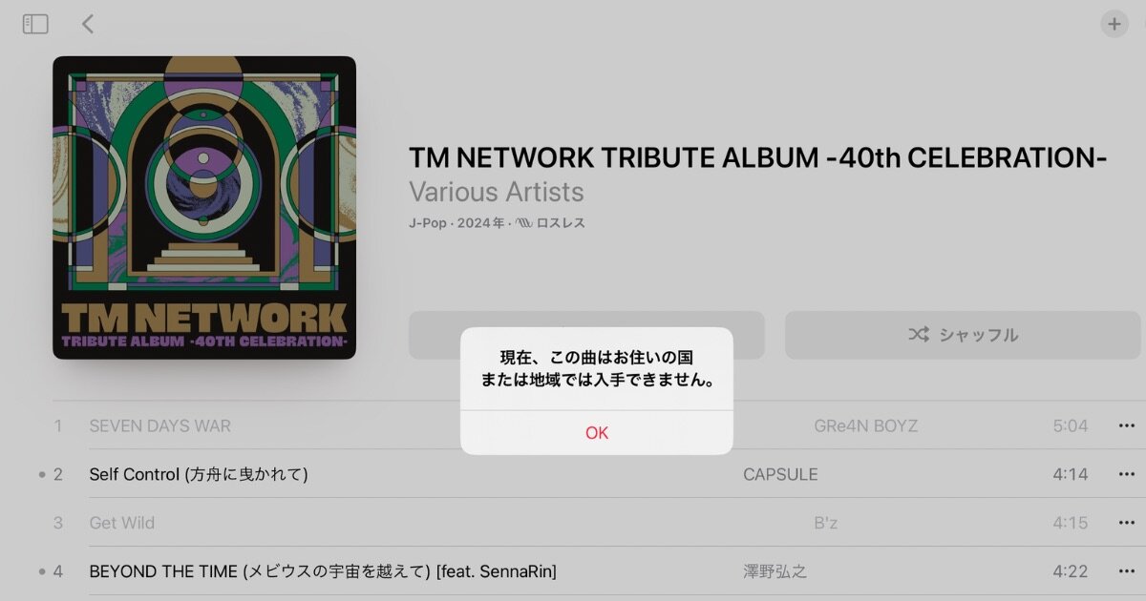Viewport: 1146px width, 601px height.
Task: Open the Various Artists link
Action: click(x=497, y=192)
